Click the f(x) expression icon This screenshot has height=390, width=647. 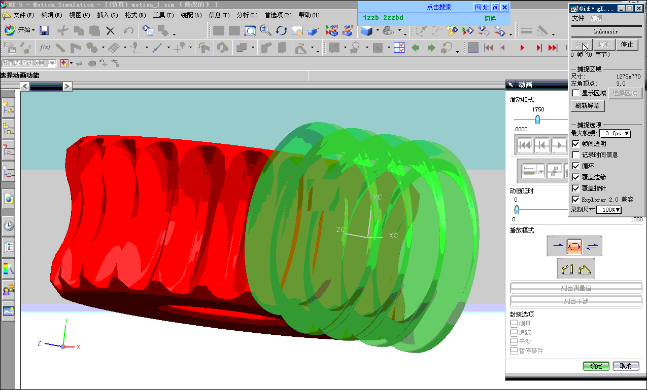pos(45,48)
